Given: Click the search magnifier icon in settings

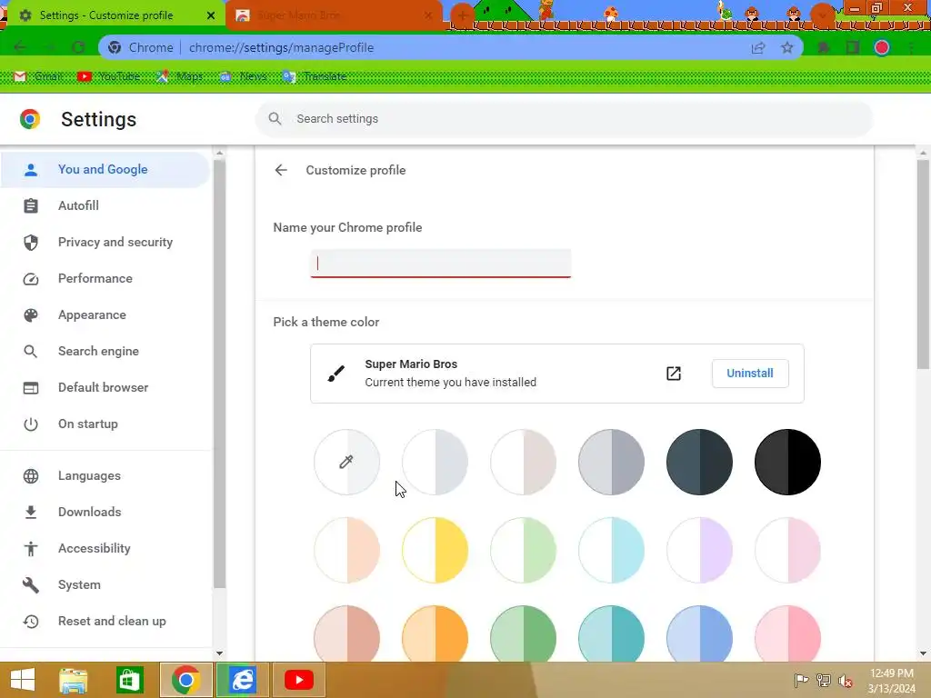Looking at the screenshot, I should point(275,119).
